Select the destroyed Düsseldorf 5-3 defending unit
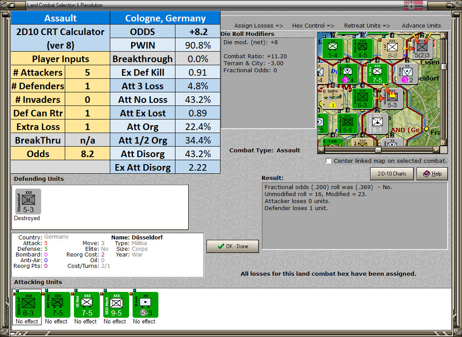 coord(28,202)
